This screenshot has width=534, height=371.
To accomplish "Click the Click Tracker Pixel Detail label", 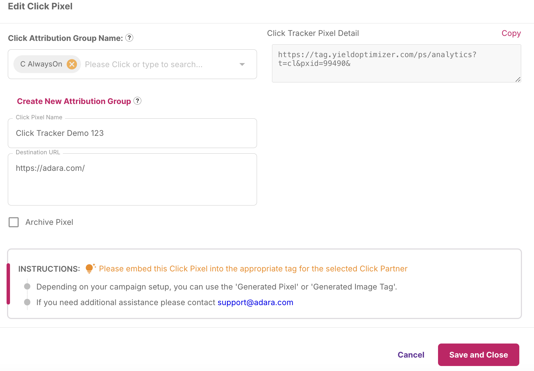I will (313, 33).
